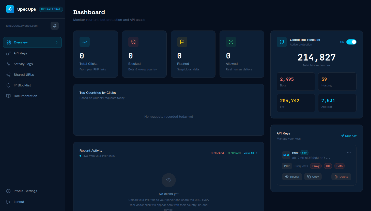Image resolution: width=371 pixels, height=211 pixels.
Task: Turn off Global Bot Blocklist protection
Action: point(351,42)
